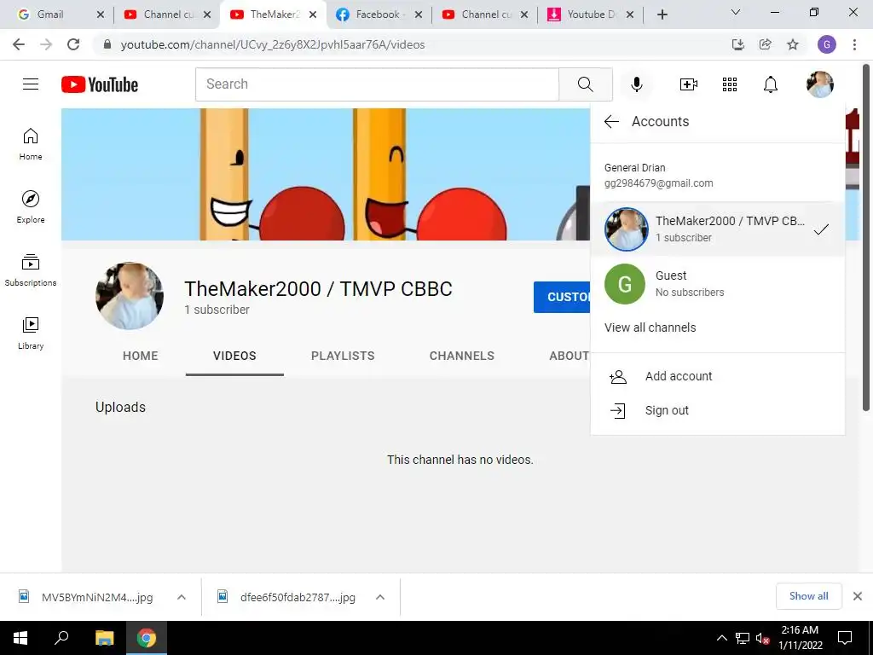Click the install/download icon in address bar

738,44
